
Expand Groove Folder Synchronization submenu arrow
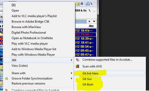71,78
